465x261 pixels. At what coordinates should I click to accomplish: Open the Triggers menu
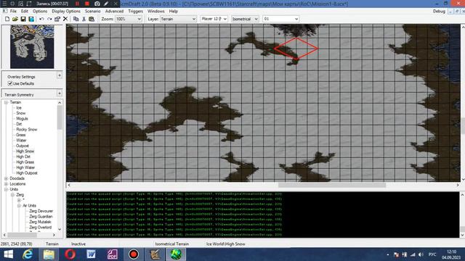click(136, 12)
